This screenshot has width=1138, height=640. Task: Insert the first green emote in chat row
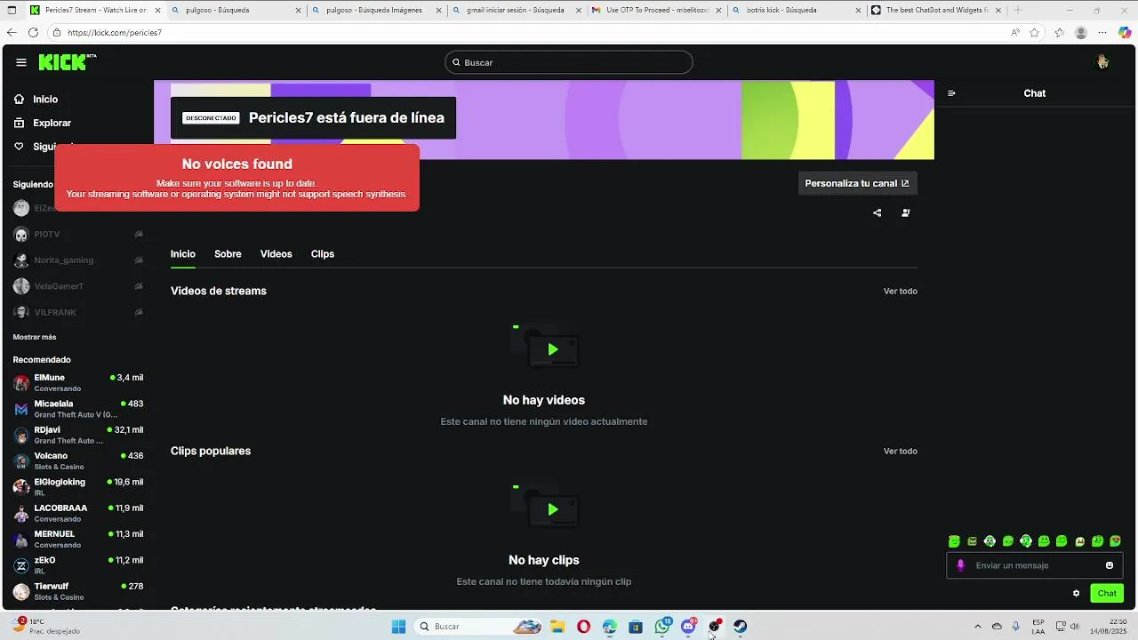coord(954,541)
